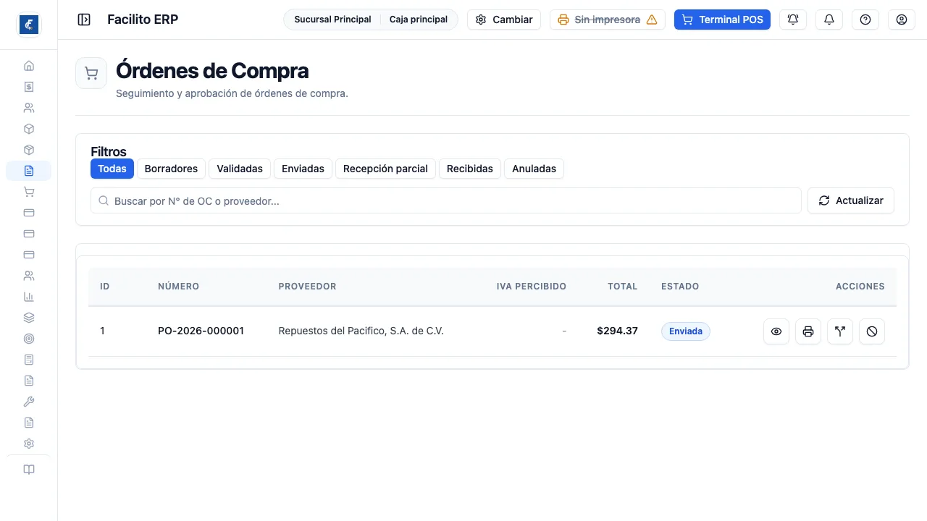View order PO-2026-000001 with eye icon
The width and height of the screenshot is (927, 521).
(776, 331)
